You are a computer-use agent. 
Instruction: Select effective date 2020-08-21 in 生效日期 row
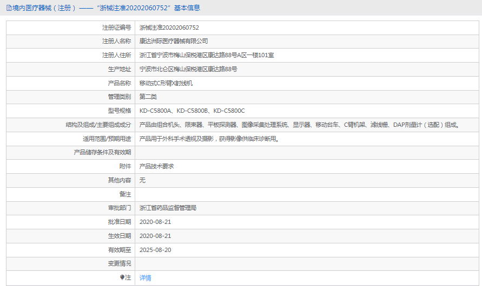click(155, 236)
